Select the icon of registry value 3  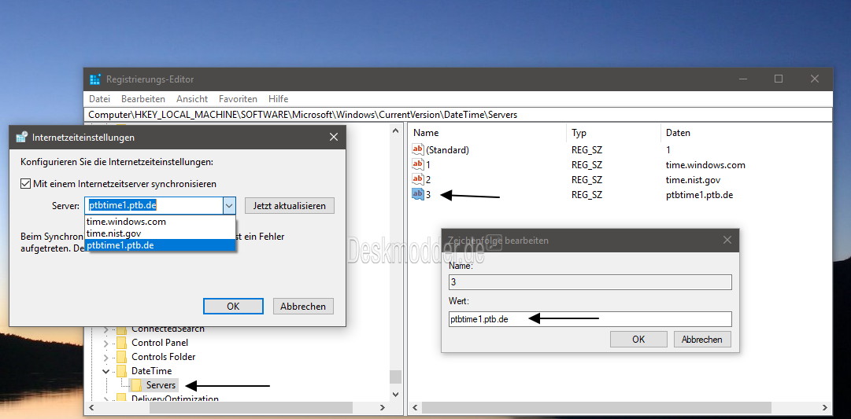(x=418, y=194)
